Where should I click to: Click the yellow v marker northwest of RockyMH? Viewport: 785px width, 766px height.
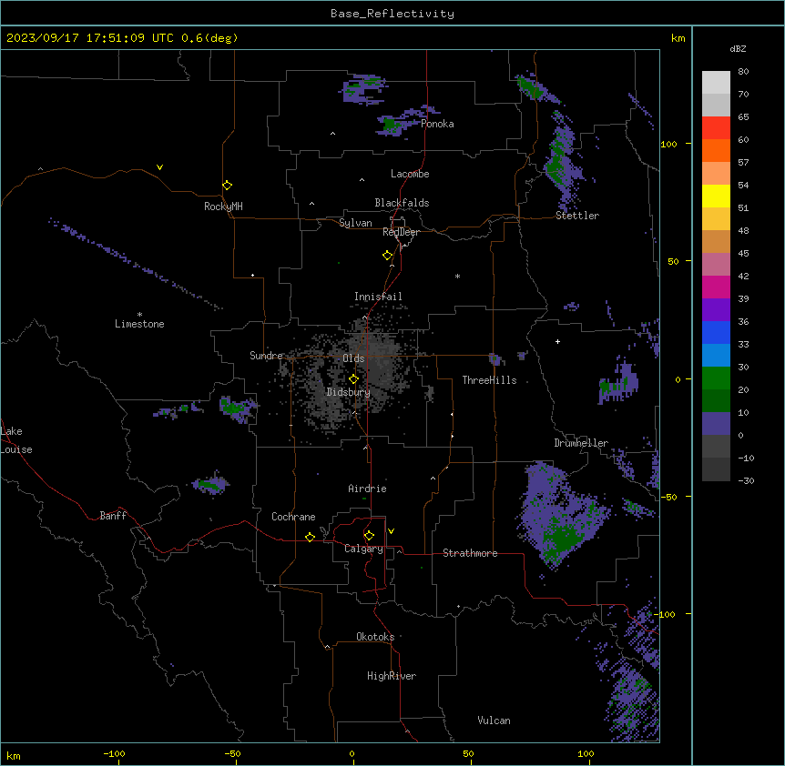[x=159, y=167]
